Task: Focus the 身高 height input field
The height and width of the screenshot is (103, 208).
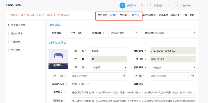Action: (x=95, y=75)
